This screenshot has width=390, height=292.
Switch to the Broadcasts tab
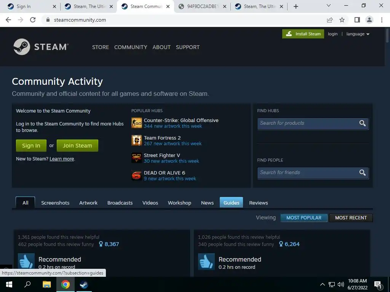point(120,203)
